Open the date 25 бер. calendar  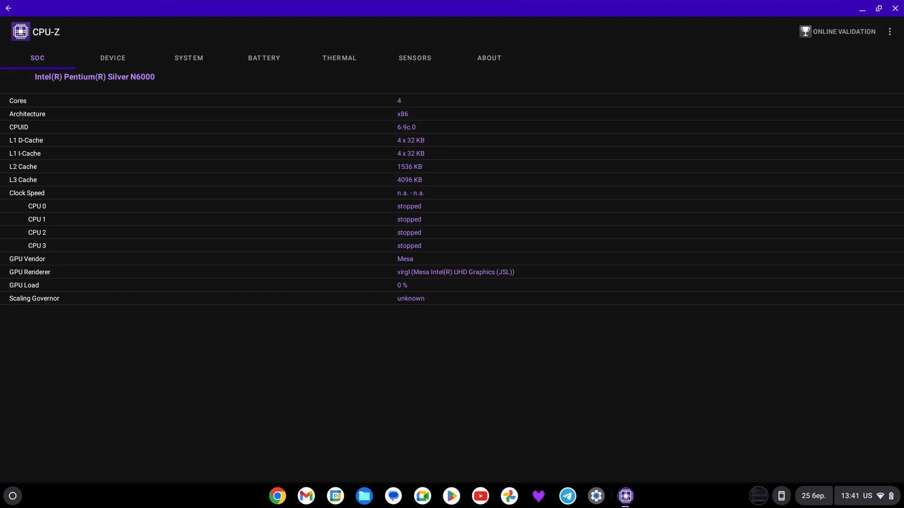tap(814, 496)
